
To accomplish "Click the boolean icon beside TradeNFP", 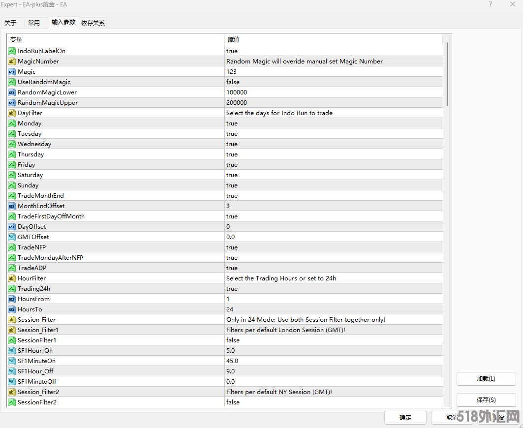I will point(12,247).
